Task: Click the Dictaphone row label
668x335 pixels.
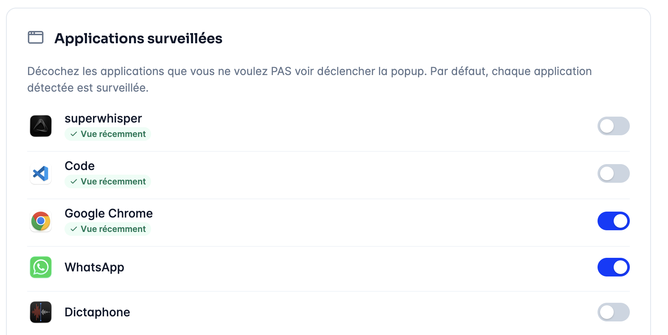Action: (97, 312)
